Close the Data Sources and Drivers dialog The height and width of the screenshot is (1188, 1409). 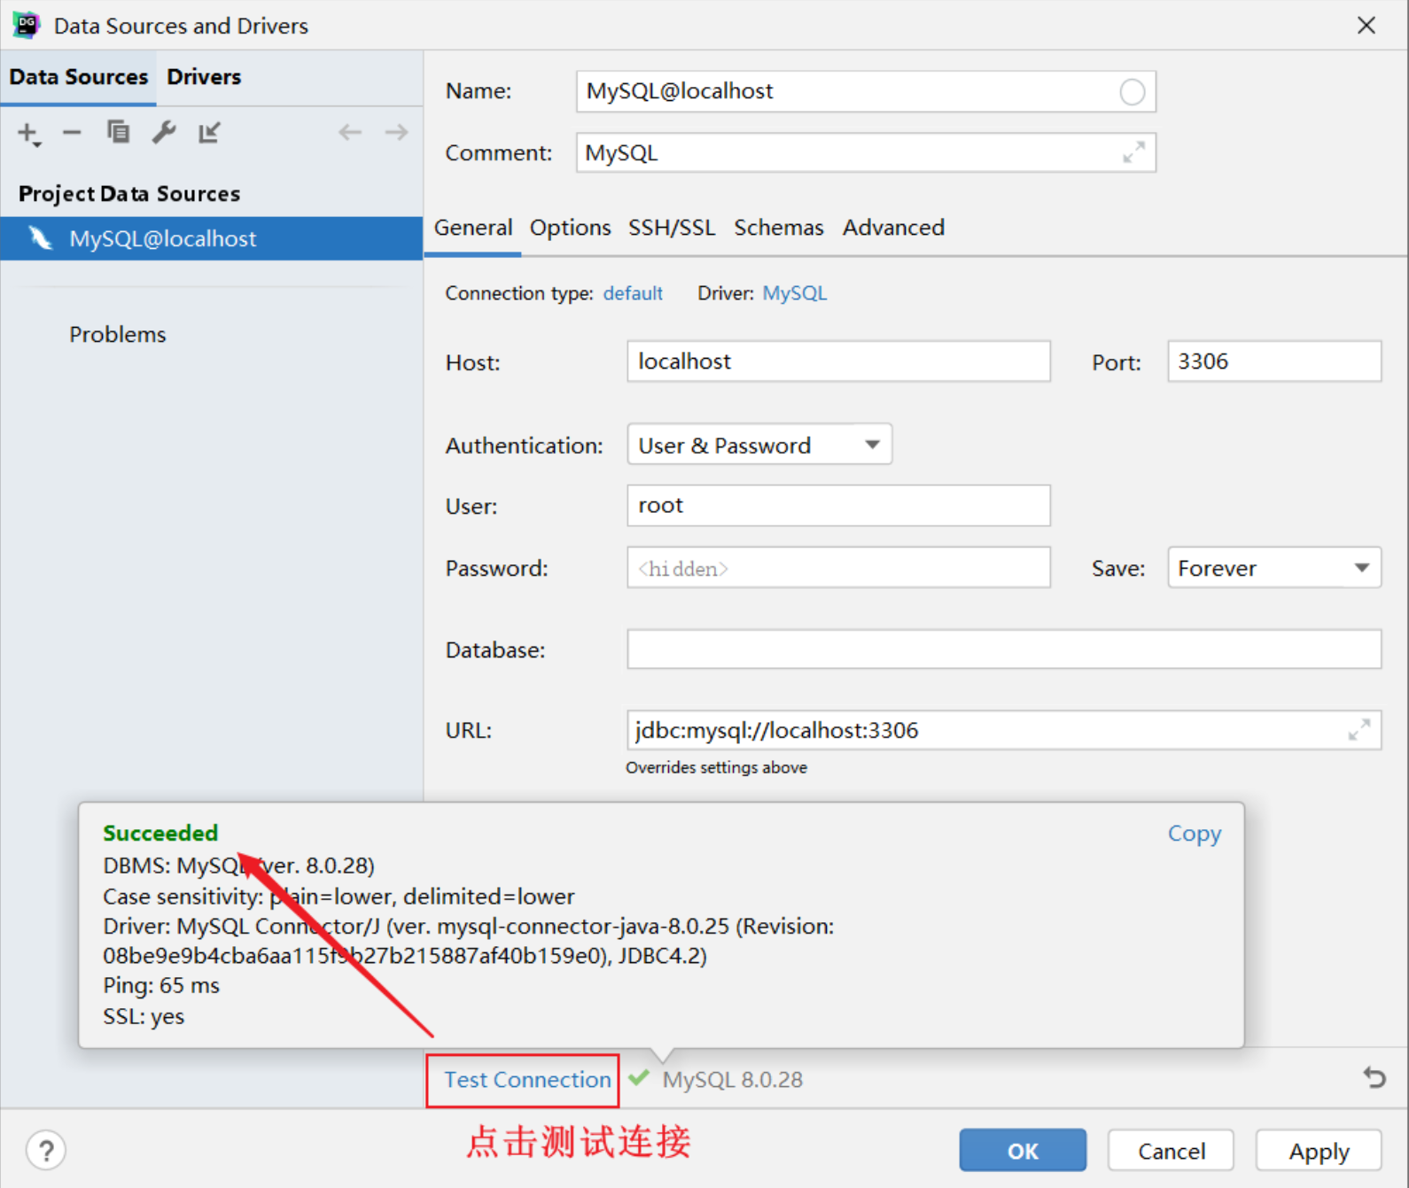[x=1366, y=25]
